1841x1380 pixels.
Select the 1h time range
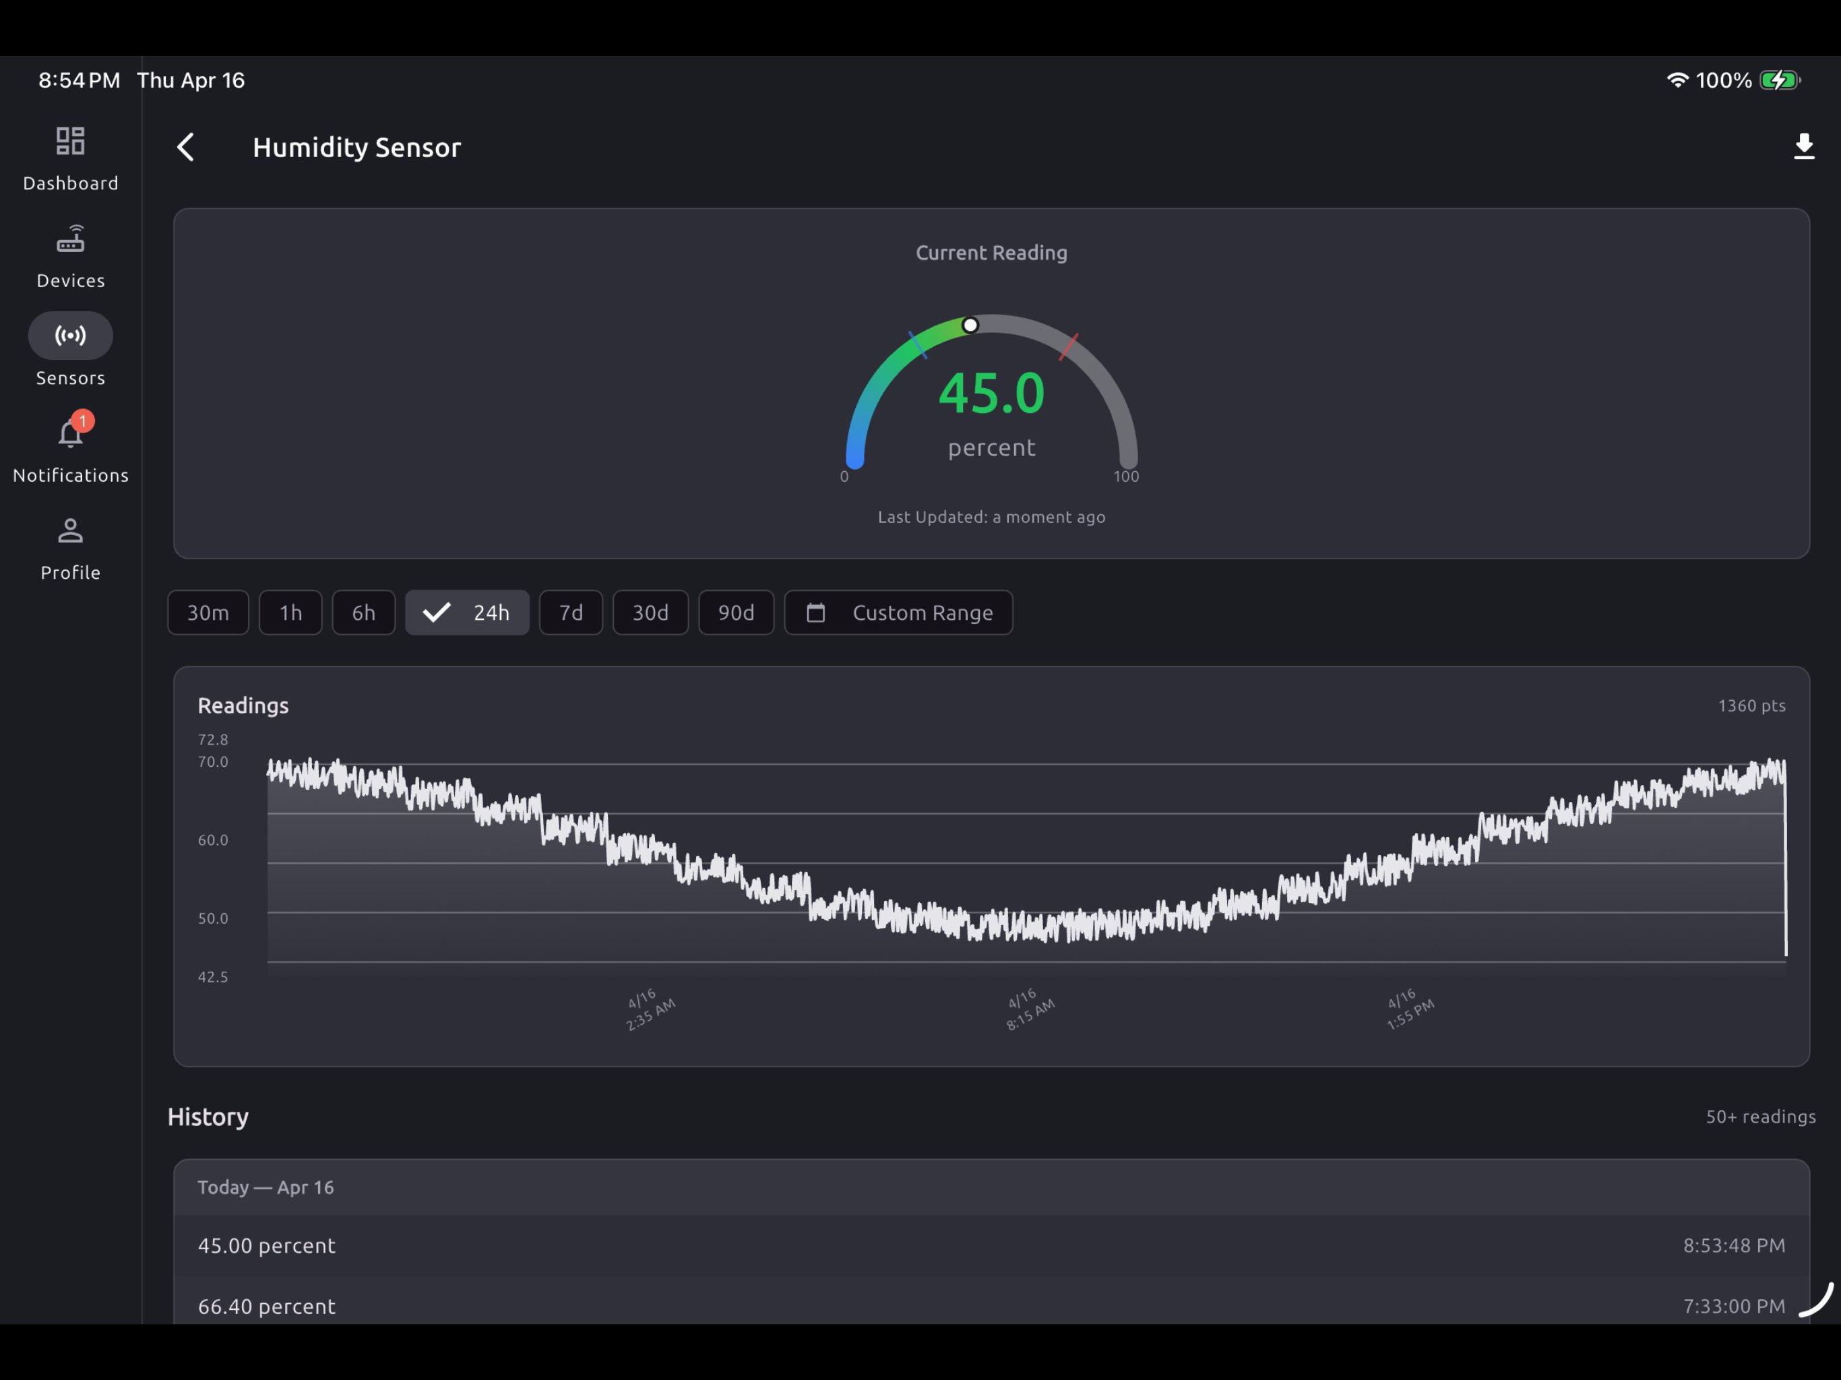[290, 613]
